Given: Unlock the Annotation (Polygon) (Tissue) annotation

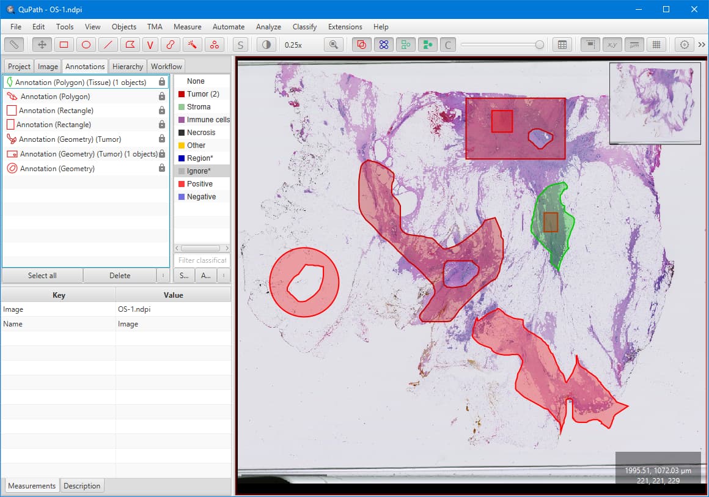Looking at the screenshot, I should click(x=163, y=81).
